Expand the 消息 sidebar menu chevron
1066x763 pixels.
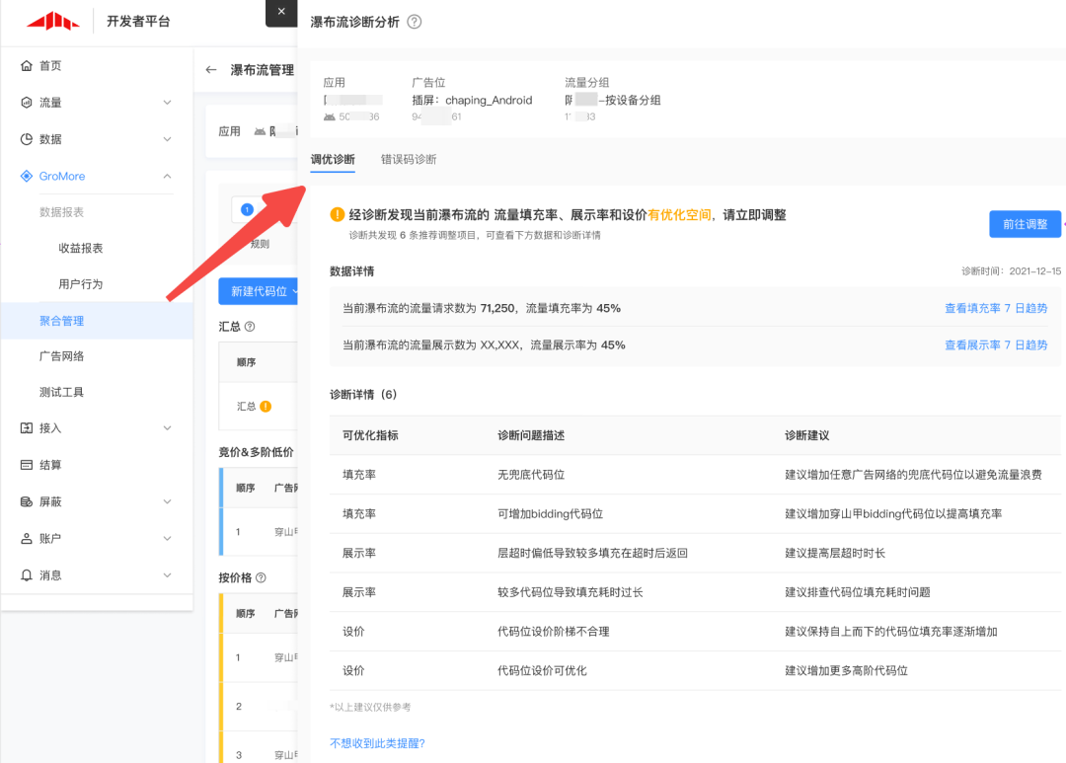click(x=167, y=575)
